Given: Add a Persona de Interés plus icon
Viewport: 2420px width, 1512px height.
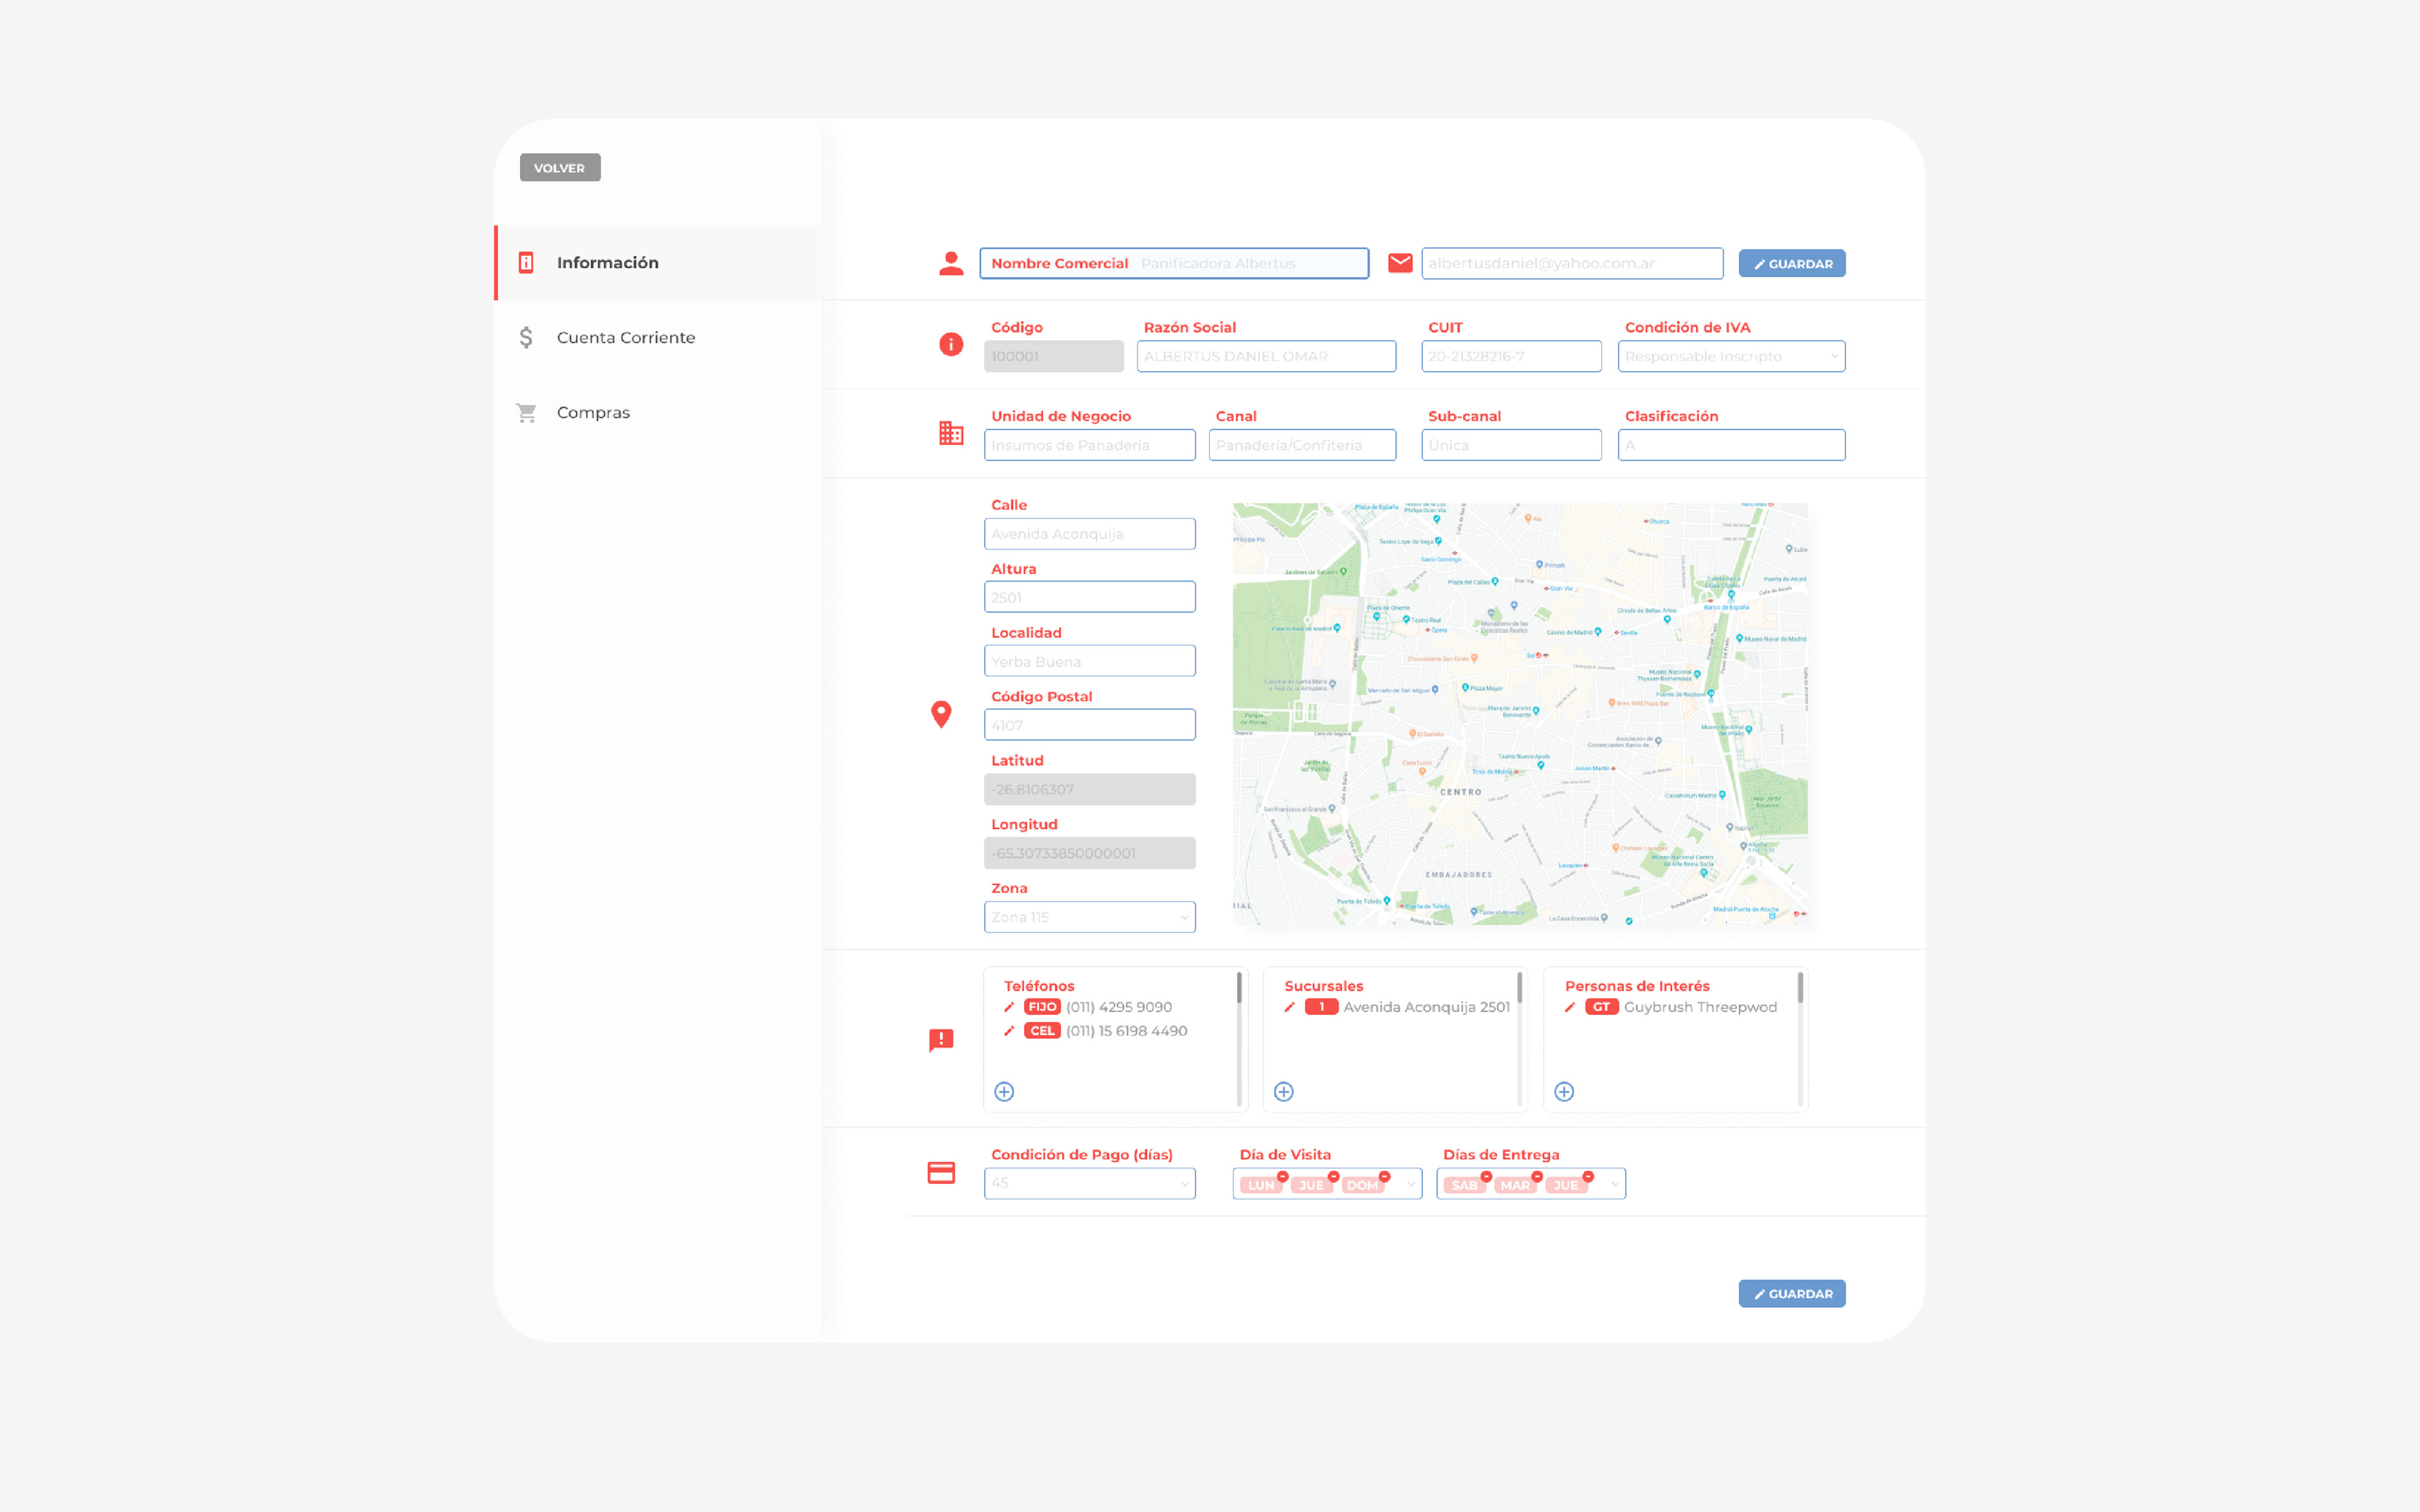Looking at the screenshot, I should [1564, 1091].
